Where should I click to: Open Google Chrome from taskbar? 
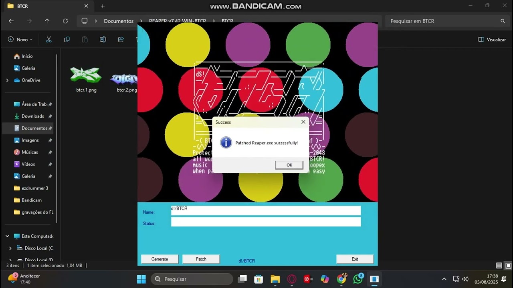[341, 279]
